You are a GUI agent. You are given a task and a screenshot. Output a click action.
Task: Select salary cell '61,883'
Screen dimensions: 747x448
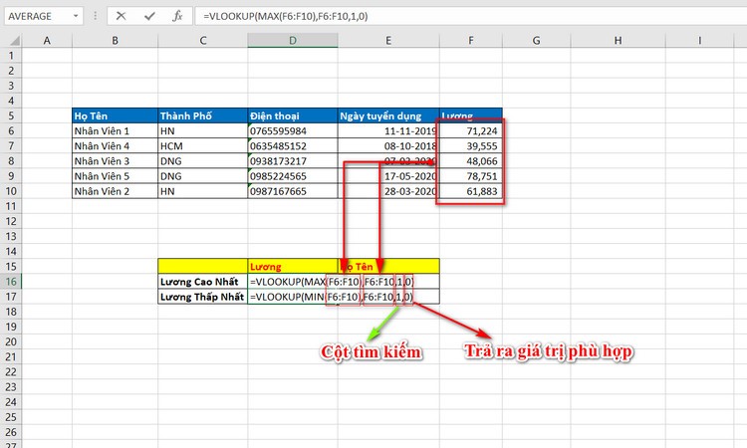pos(471,191)
